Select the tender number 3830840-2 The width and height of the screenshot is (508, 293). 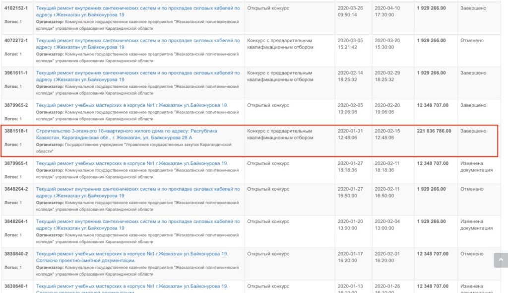point(16,254)
